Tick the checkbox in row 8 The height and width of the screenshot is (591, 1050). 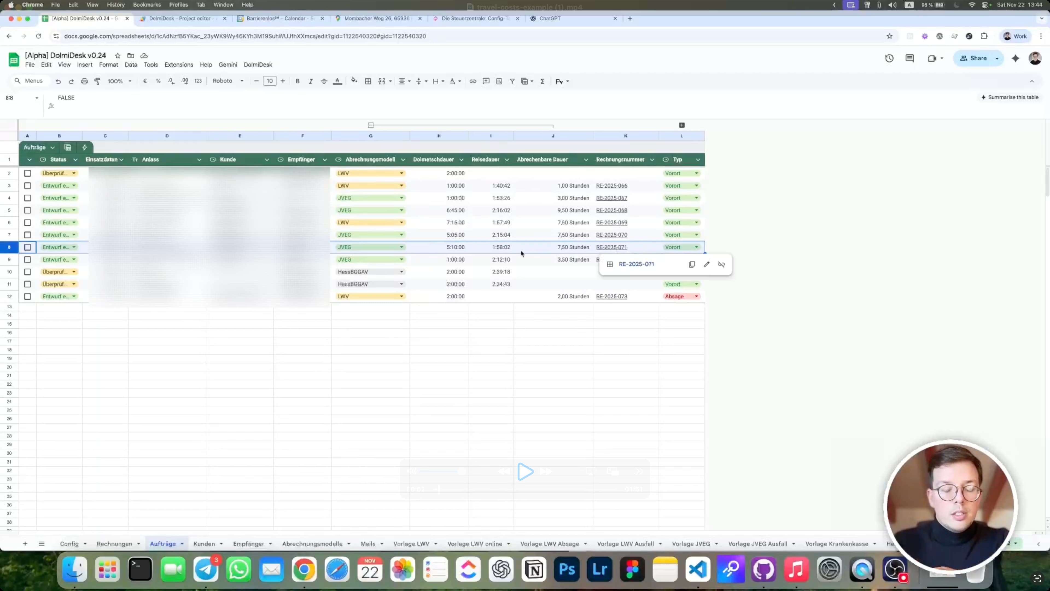(x=27, y=247)
